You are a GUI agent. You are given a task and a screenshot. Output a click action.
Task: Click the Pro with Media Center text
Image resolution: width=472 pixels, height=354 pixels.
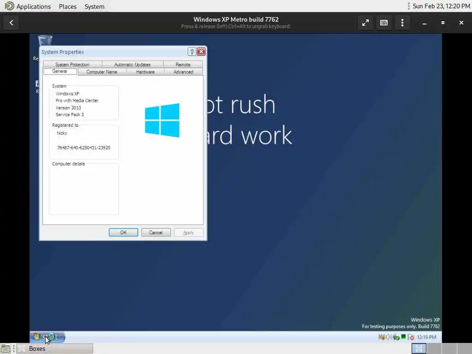point(77,100)
